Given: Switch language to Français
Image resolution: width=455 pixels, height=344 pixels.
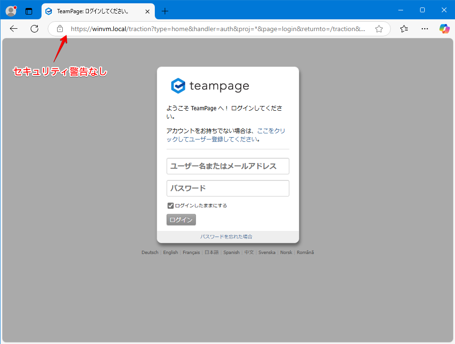Looking at the screenshot, I should 191,253.
